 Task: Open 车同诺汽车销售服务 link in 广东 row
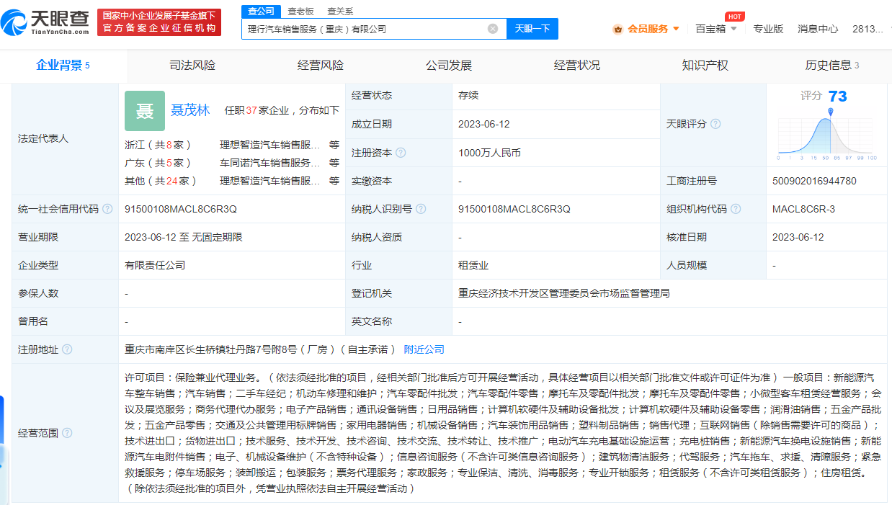point(270,163)
